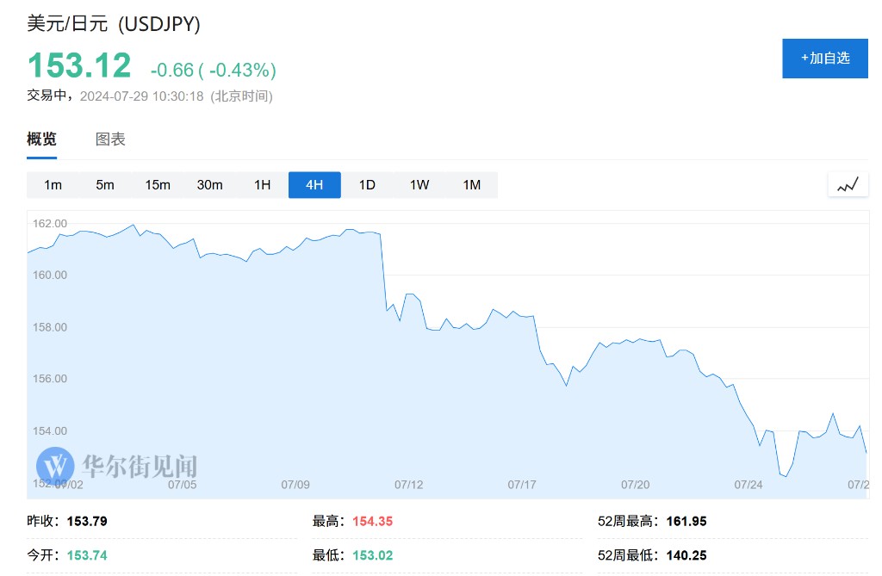Click the 07/24 date on chart axis

click(750, 485)
